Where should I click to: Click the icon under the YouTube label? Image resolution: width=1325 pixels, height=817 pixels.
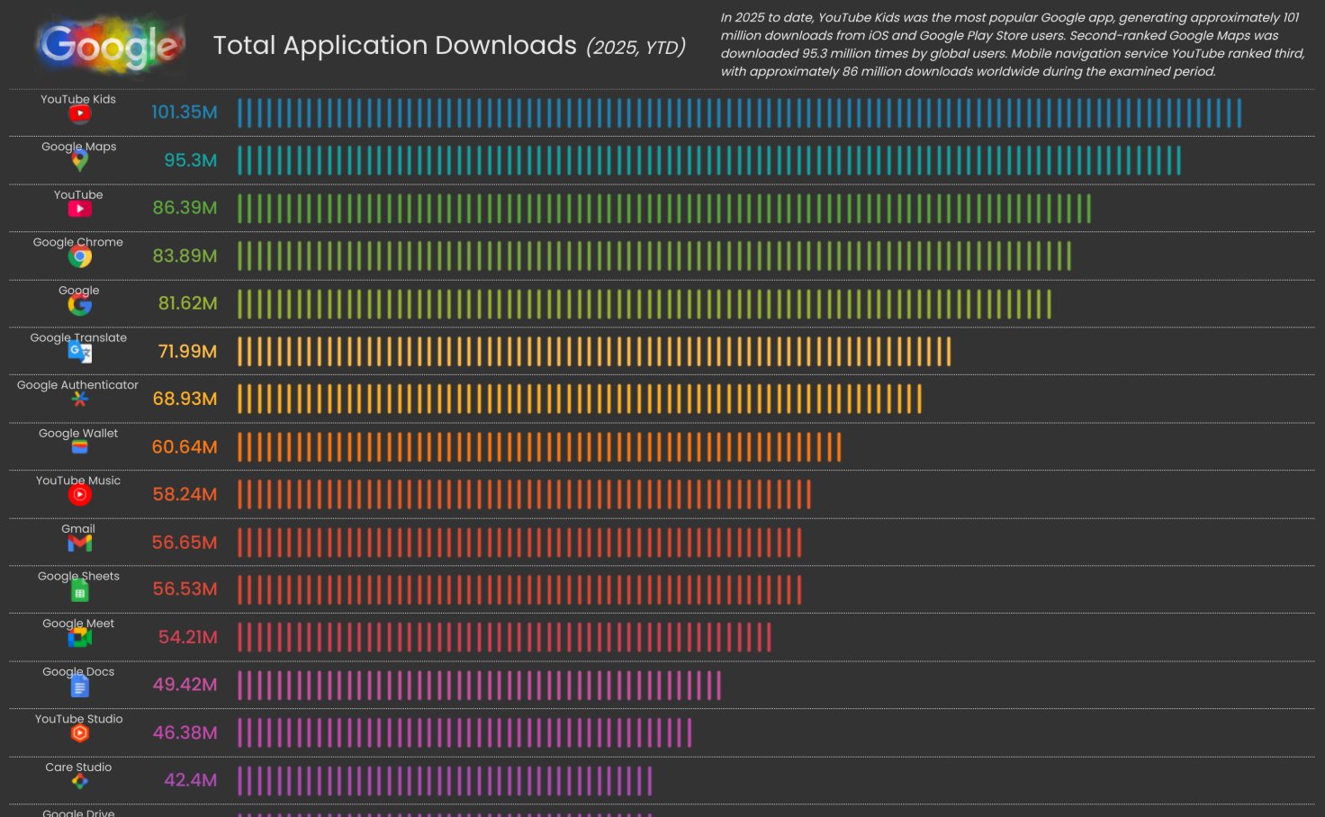[79, 209]
